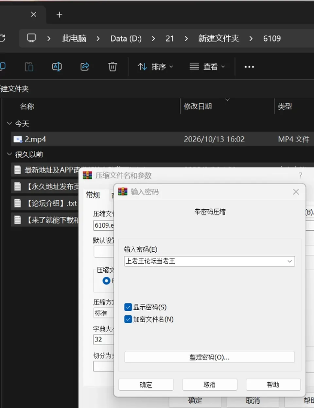Uncheck the 显示密码(S) checkbox
Image resolution: width=314 pixels, height=408 pixels.
[128, 307]
